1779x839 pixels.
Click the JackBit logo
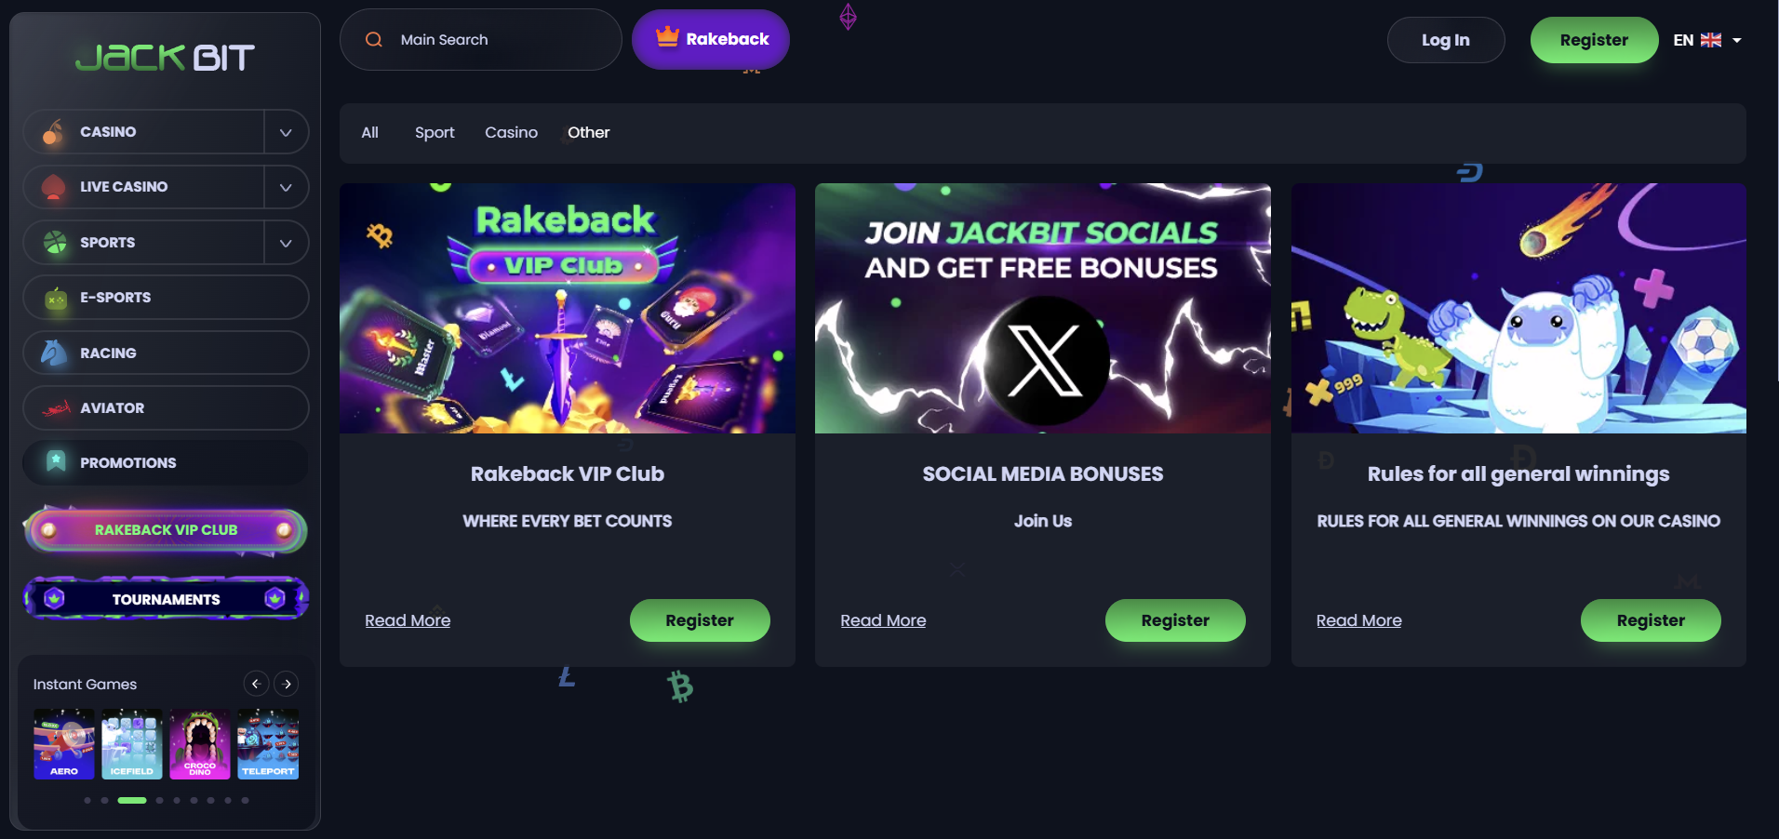[165, 58]
